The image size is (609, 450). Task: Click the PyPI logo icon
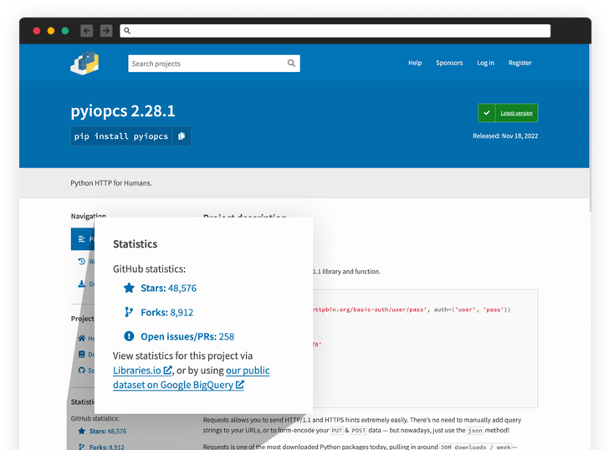point(84,64)
